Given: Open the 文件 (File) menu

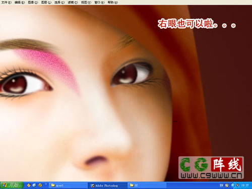Looking at the screenshot, I should [x=7, y=3].
